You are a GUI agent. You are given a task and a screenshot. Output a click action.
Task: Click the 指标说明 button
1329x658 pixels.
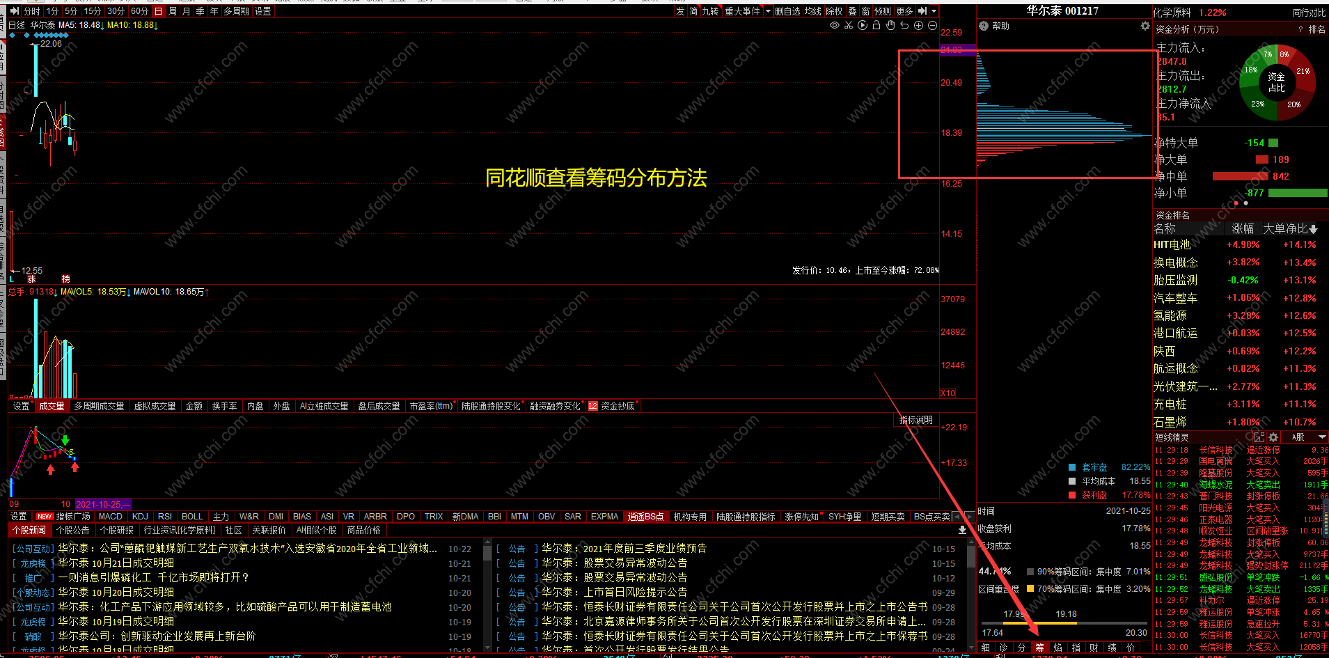tap(915, 420)
